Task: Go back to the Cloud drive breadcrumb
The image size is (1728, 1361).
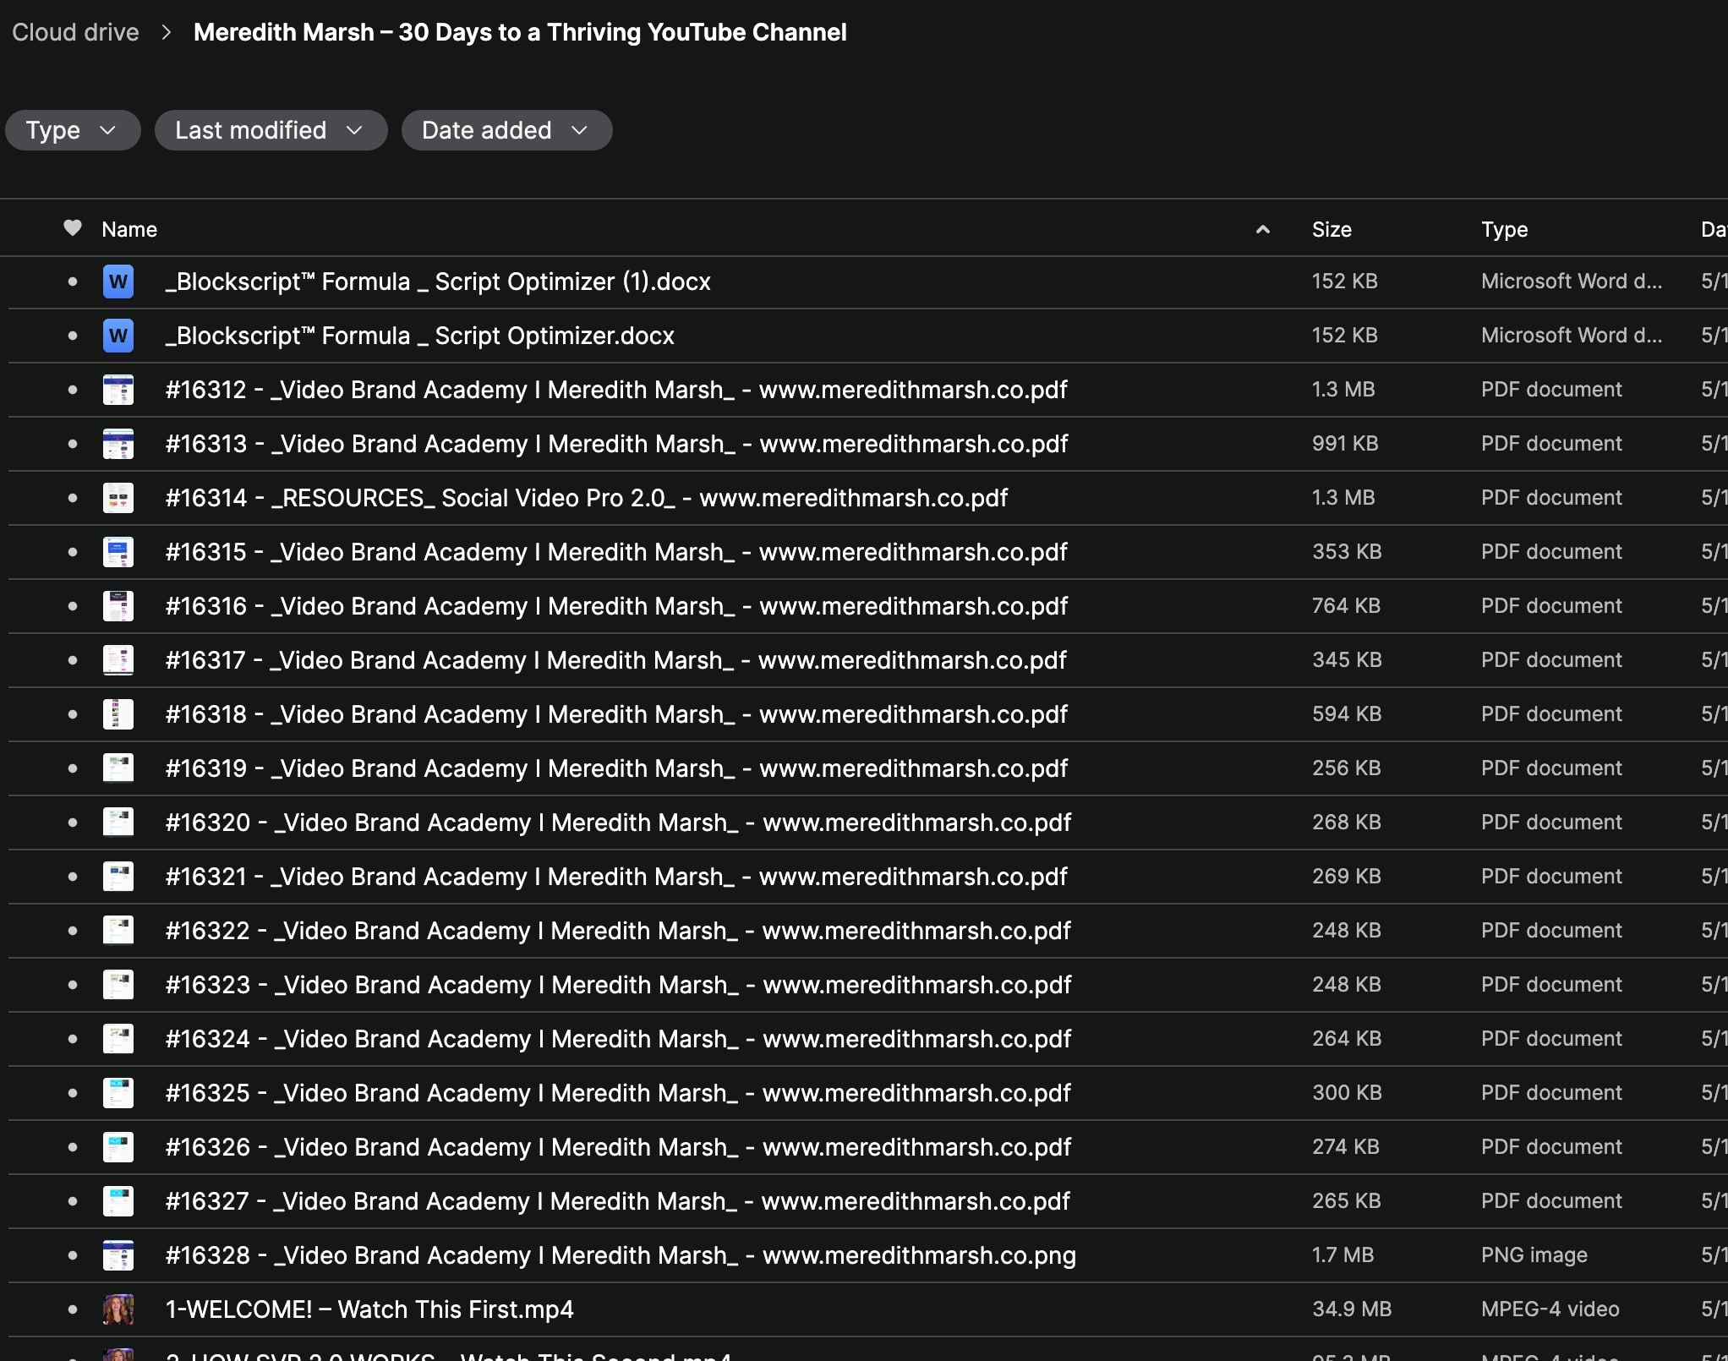Action: click(75, 32)
